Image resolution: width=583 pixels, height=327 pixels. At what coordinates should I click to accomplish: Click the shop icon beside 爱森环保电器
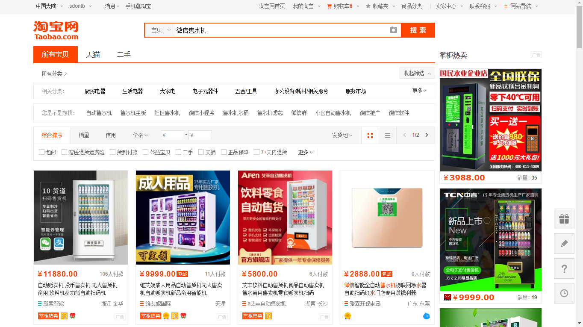coord(346,303)
